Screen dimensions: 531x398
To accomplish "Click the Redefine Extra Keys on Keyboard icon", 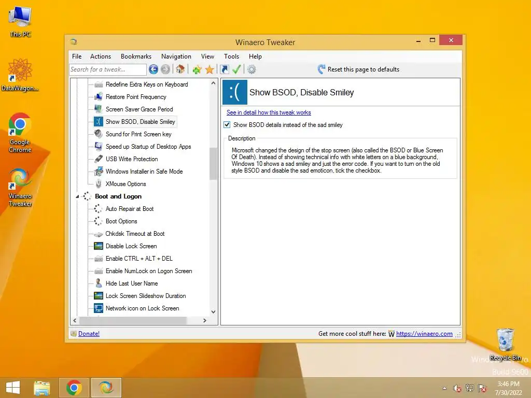I will click(x=99, y=84).
